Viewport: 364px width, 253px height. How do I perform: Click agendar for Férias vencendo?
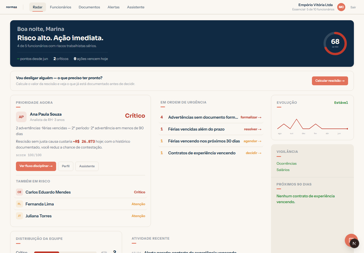click(253, 141)
